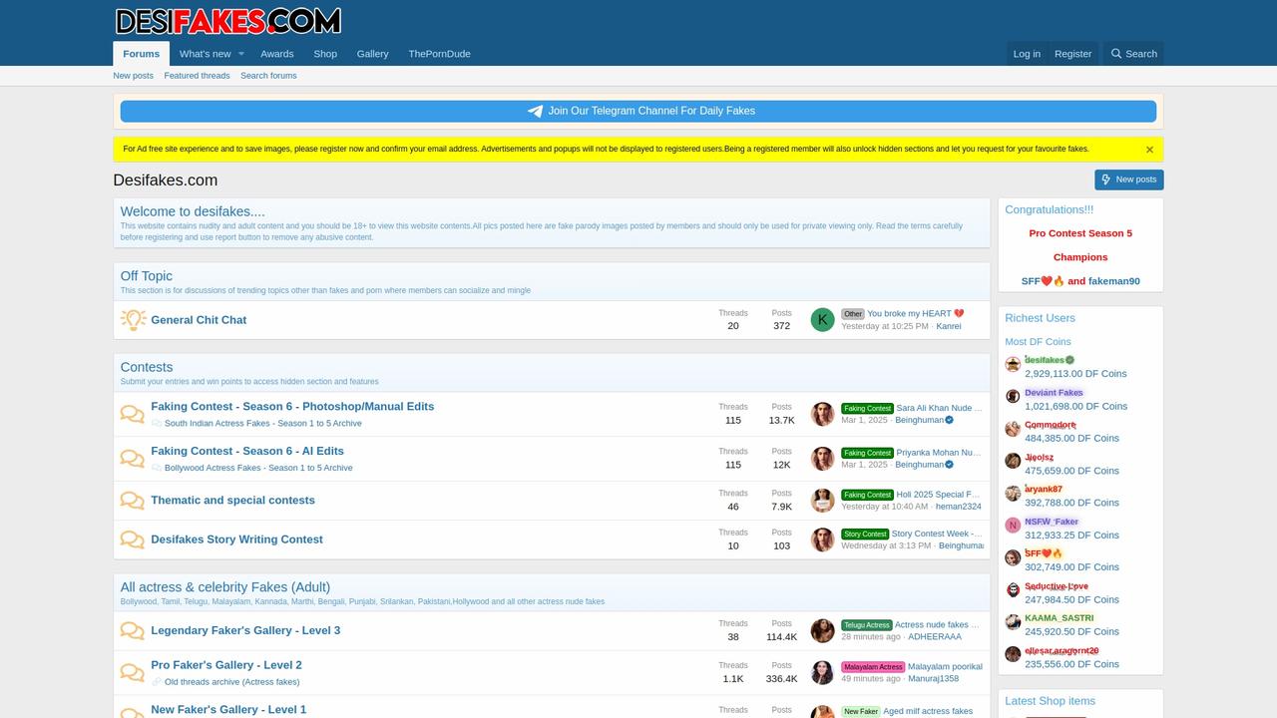
Task: Click the site logo in the header
Action: pos(227,21)
